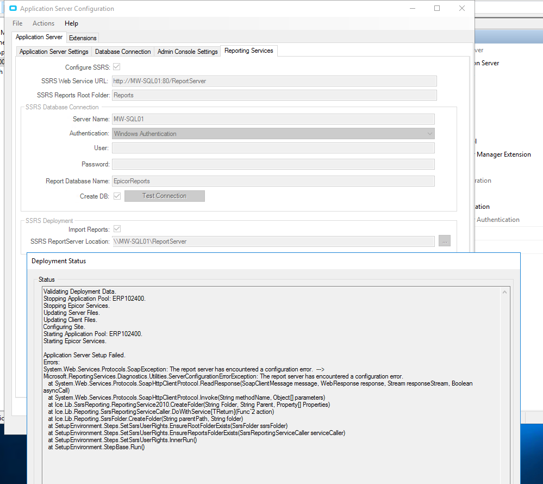Click 'Stopping Epicor Services.' log line
This screenshot has height=484, width=543.
[77, 306]
